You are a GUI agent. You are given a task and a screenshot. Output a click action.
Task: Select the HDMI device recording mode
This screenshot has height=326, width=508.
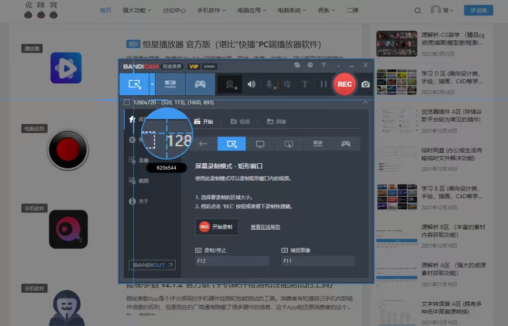coord(171,84)
